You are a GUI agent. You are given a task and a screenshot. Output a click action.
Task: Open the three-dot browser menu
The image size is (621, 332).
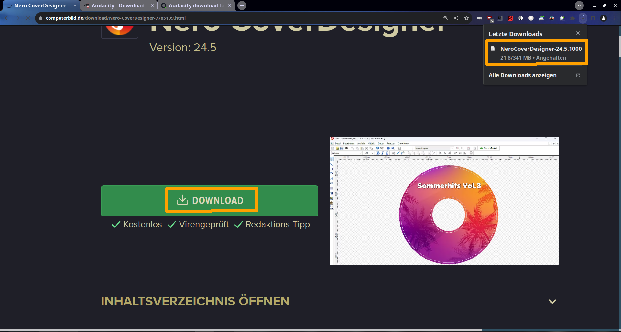tap(614, 18)
